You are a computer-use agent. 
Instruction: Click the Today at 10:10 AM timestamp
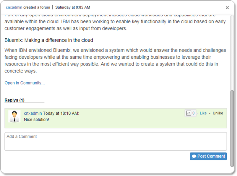pyautogui.click(x=61, y=113)
